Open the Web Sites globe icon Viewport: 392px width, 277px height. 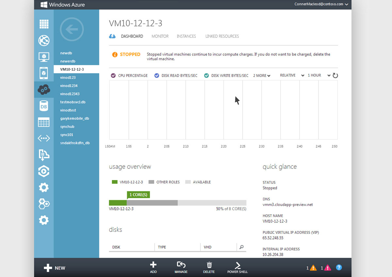[x=44, y=40]
